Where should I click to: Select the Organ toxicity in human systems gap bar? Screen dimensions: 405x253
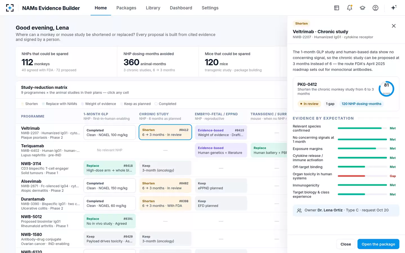tap(362, 176)
